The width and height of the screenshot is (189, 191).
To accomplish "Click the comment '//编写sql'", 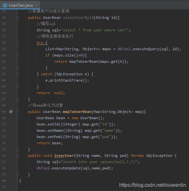I will click(x=46, y=24).
